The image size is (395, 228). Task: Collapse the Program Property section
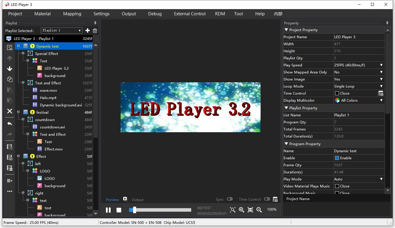click(286, 144)
